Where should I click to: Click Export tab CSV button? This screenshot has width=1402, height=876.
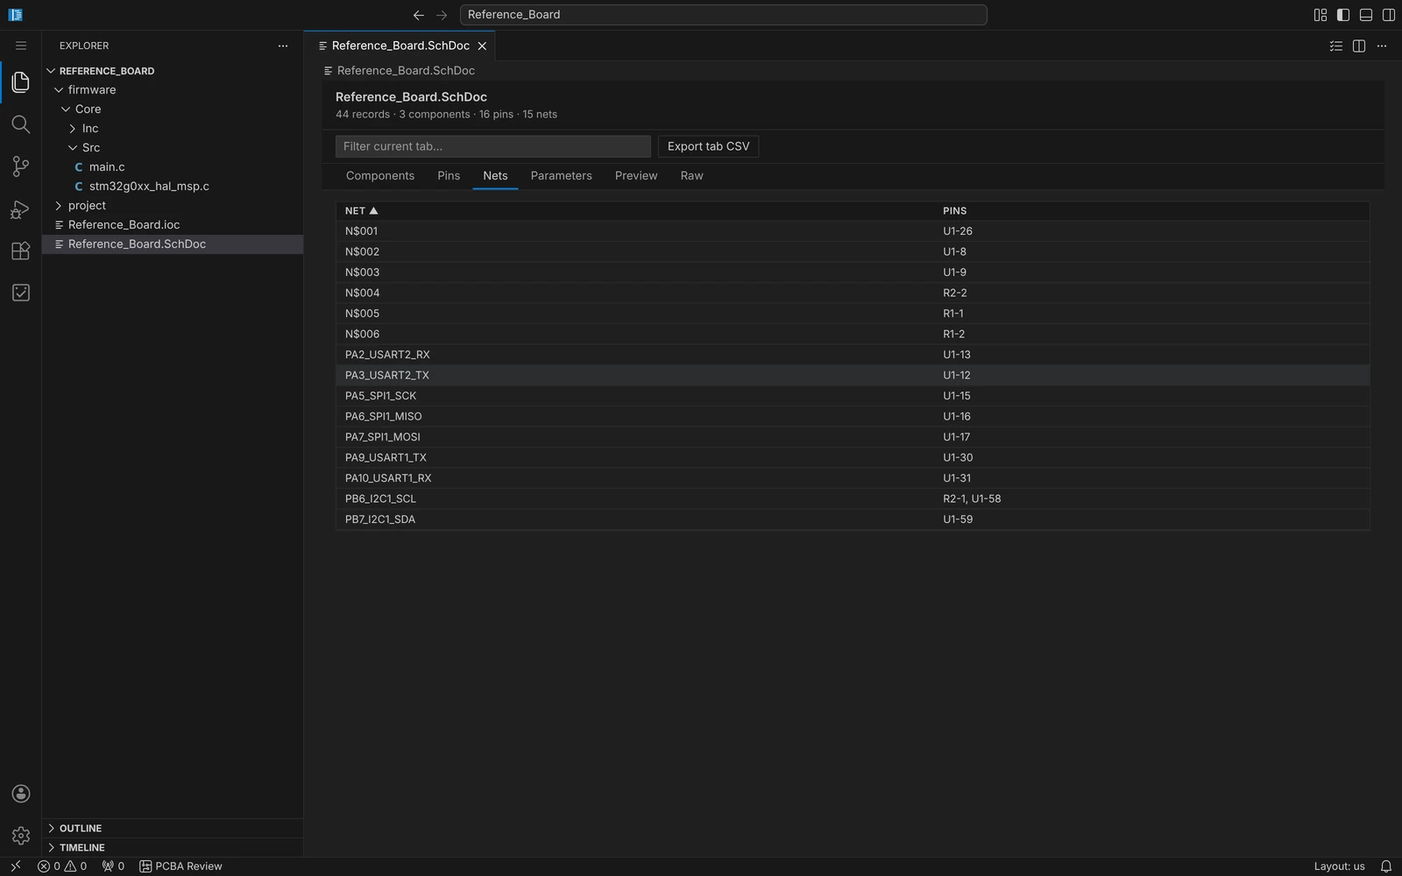coord(708,146)
